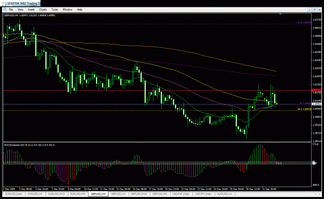Click the 30 Dec 12:00 time label

(253, 189)
